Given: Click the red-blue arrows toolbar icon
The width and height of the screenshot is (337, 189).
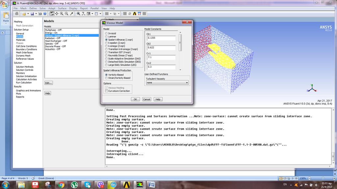Looking at the screenshot, I should (x=140, y=14).
